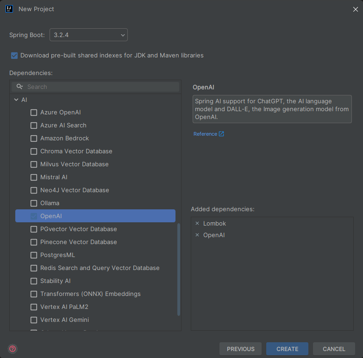This screenshot has width=363, height=358.
Task: Enable the Azure OpenAI dependency
Action: pyautogui.click(x=34, y=113)
